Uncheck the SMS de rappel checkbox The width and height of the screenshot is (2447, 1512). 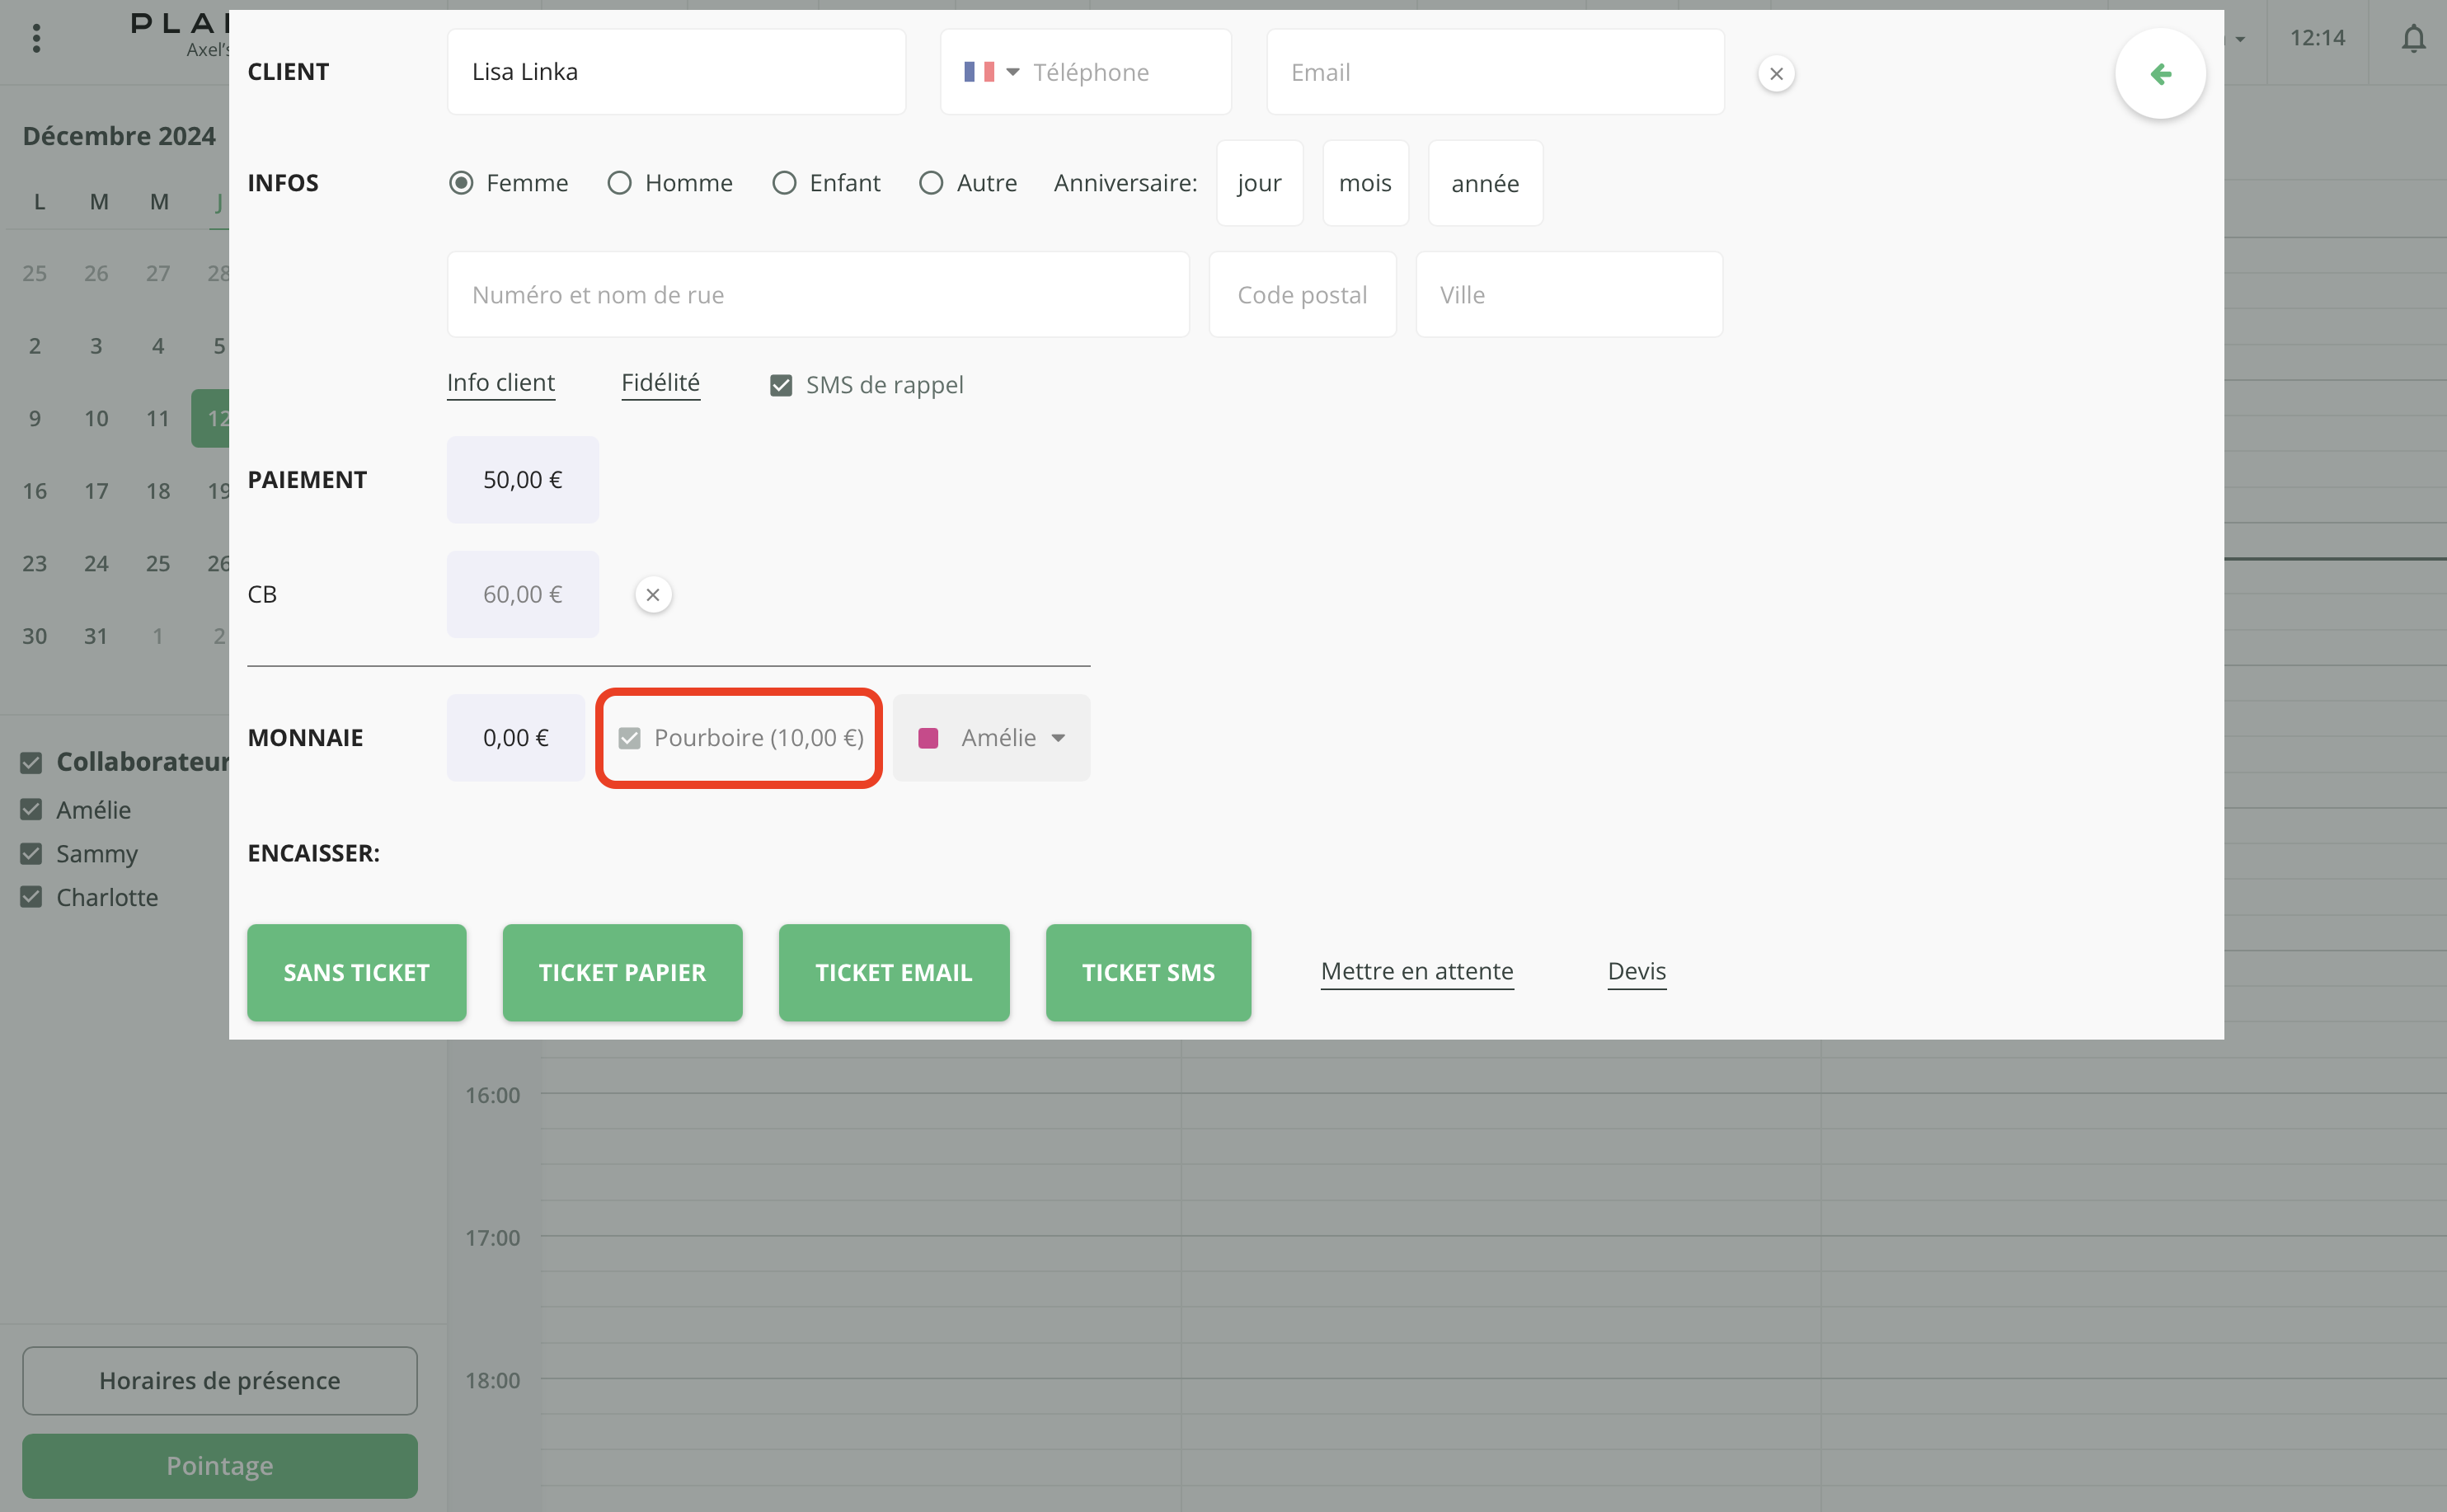pos(781,385)
